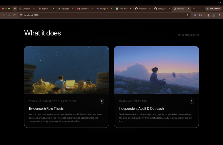Viewport: 223px width, 145px height.
Task: Close the jenish134 GitHub tab
Action: 150,9
